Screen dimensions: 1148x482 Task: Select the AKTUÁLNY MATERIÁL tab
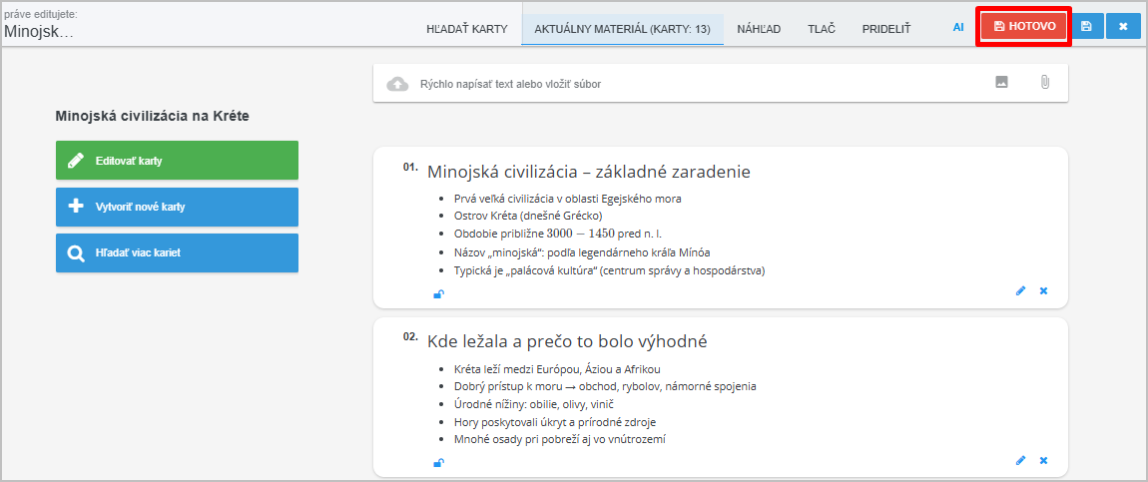622,29
